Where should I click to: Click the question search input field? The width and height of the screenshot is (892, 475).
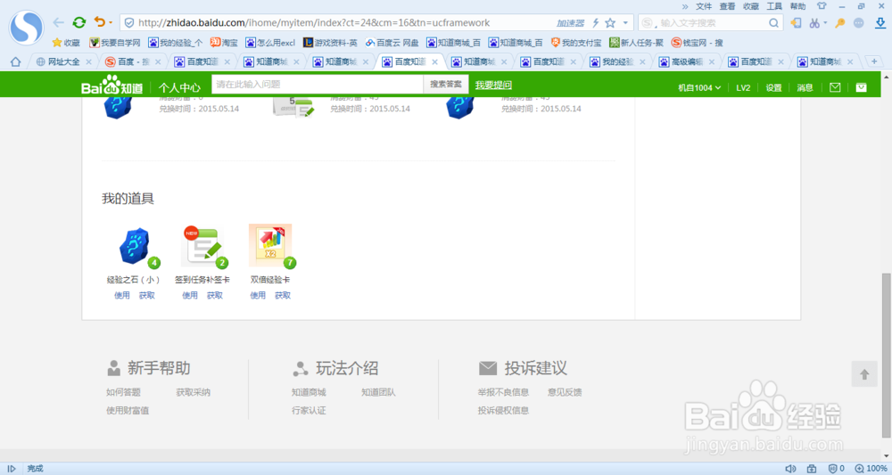point(318,84)
